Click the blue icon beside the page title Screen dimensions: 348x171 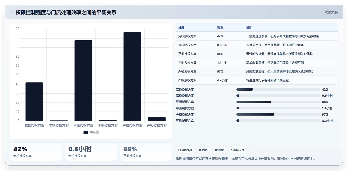[x=12, y=13]
